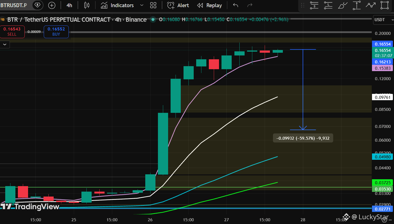Click the diamond premium badge icon
Viewport: 394px width, 224px height.
pyautogui.click(x=37, y=5)
